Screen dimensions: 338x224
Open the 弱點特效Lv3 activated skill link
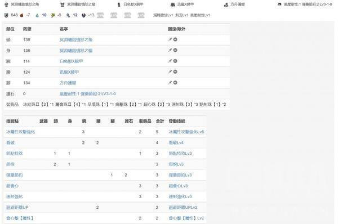click(x=180, y=153)
